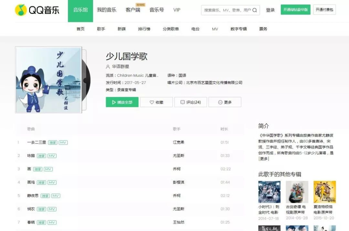
Task: Click 独家 badge on 一去二三里
Action: pyautogui.click(x=53, y=142)
